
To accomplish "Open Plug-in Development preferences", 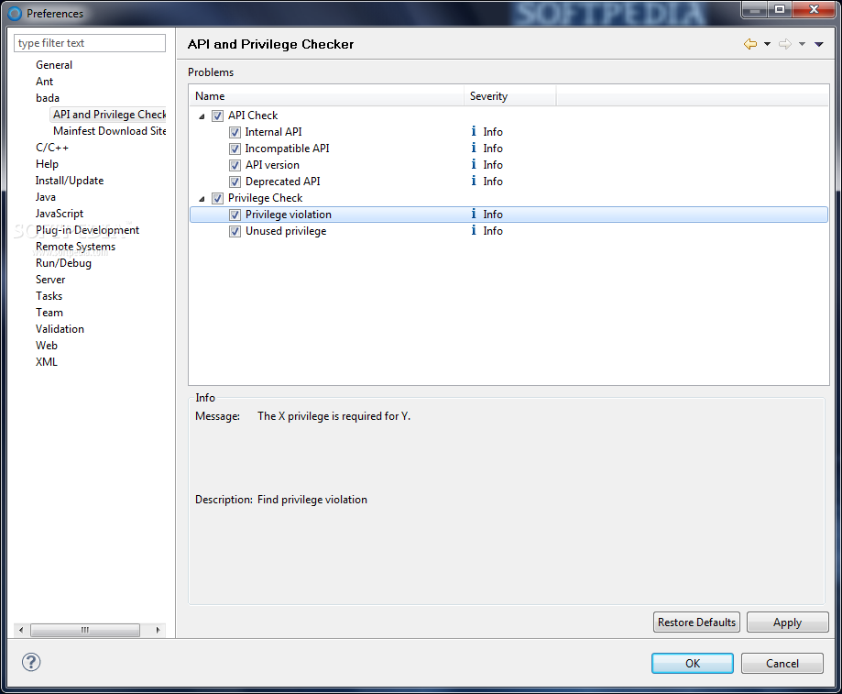I will click(x=88, y=230).
